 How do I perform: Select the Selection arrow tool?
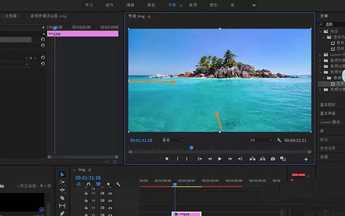pyautogui.click(x=62, y=175)
